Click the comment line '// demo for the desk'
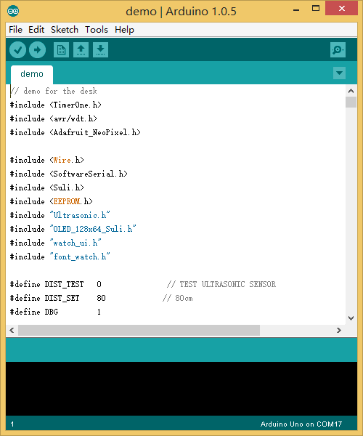Viewport: 363px width, 436px height. tap(53, 91)
